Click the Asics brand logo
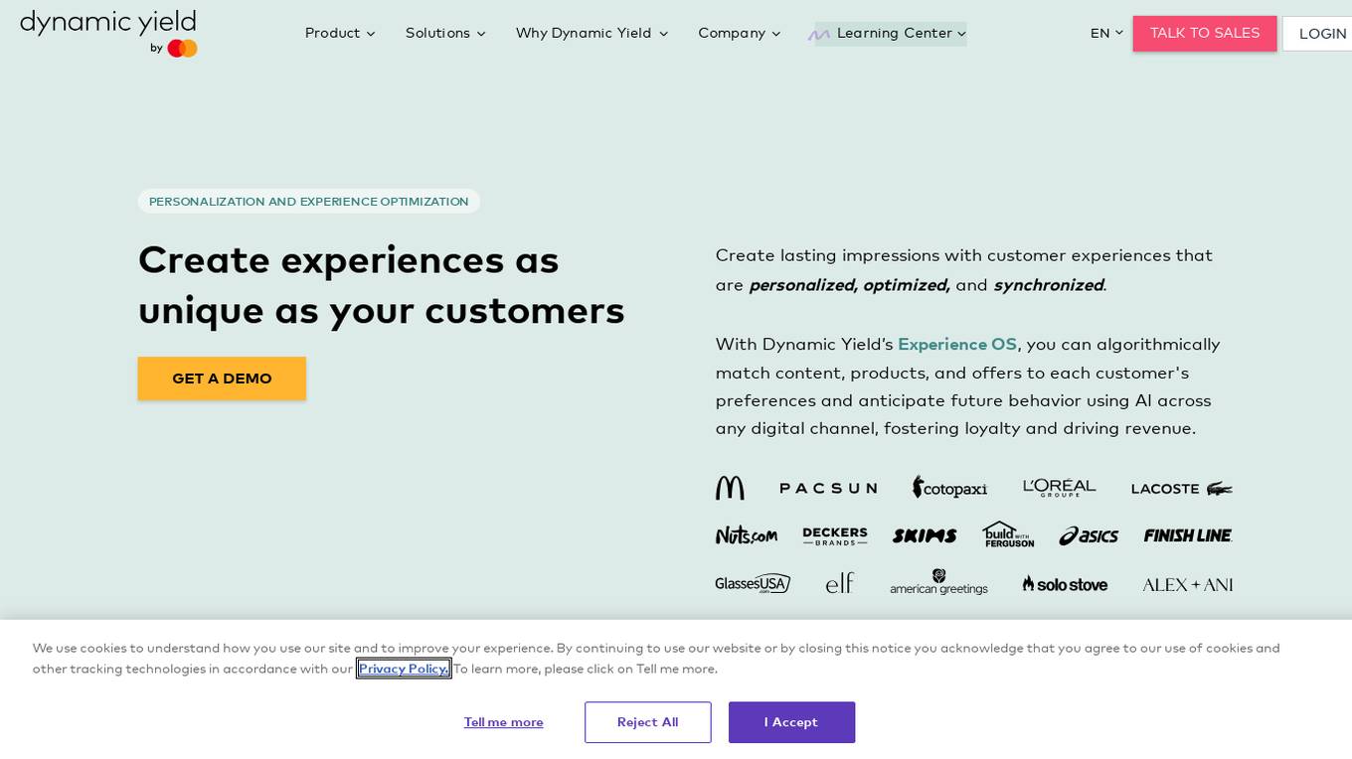The width and height of the screenshot is (1352, 759). 1089,535
